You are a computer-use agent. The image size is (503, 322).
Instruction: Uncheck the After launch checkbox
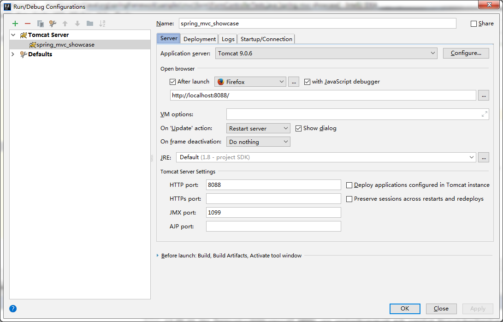(x=172, y=82)
